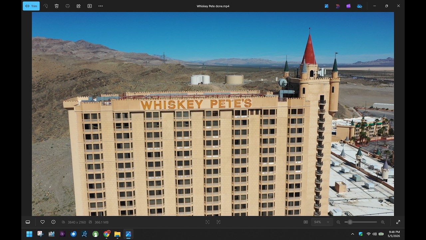Enter fullscreen with the expand arrows icon

click(398, 222)
